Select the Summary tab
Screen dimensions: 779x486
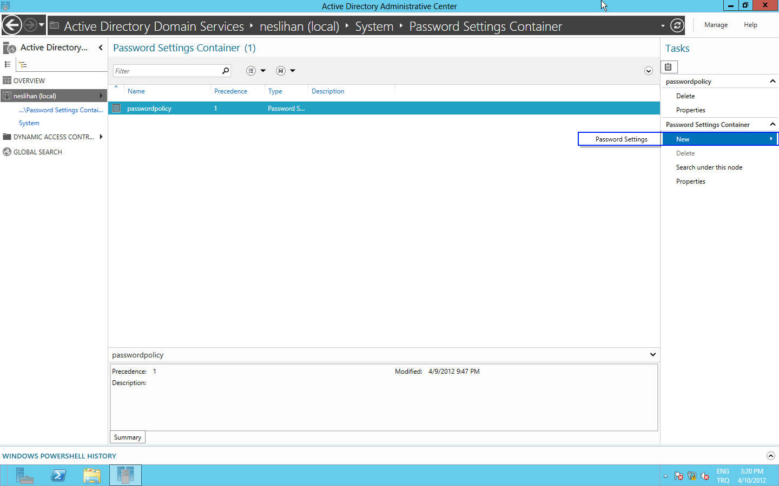[x=128, y=437]
